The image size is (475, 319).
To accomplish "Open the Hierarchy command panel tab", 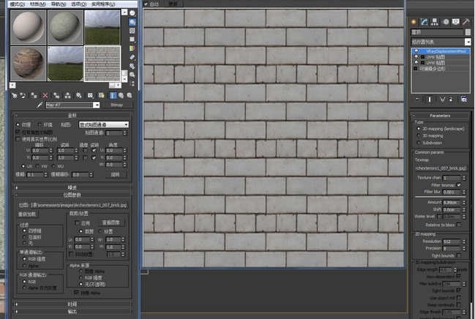I will [x=435, y=22].
